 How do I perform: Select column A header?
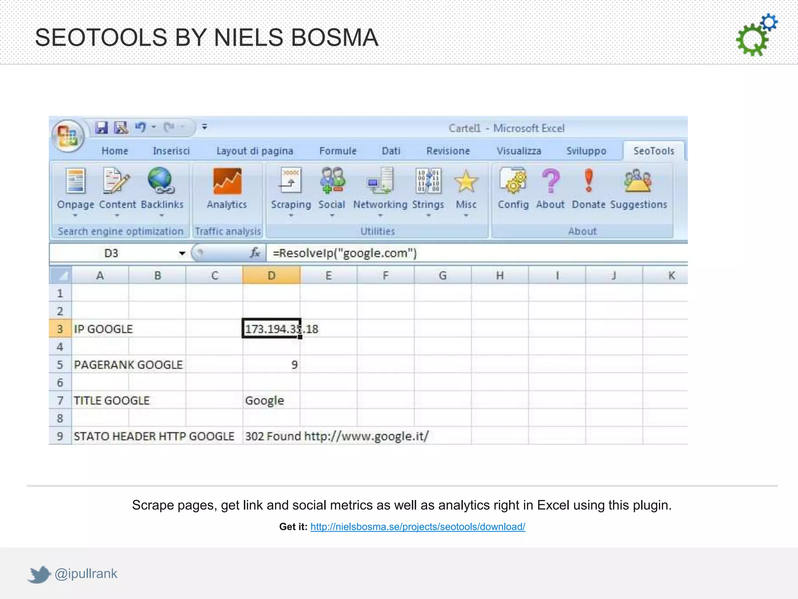pos(100,275)
